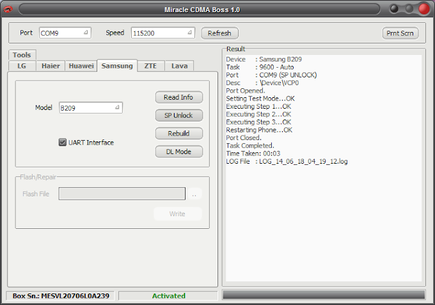This screenshot has height=305, width=435.
Task: Click 'Executing Step 1...OK' result line
Action: (258, 107)
